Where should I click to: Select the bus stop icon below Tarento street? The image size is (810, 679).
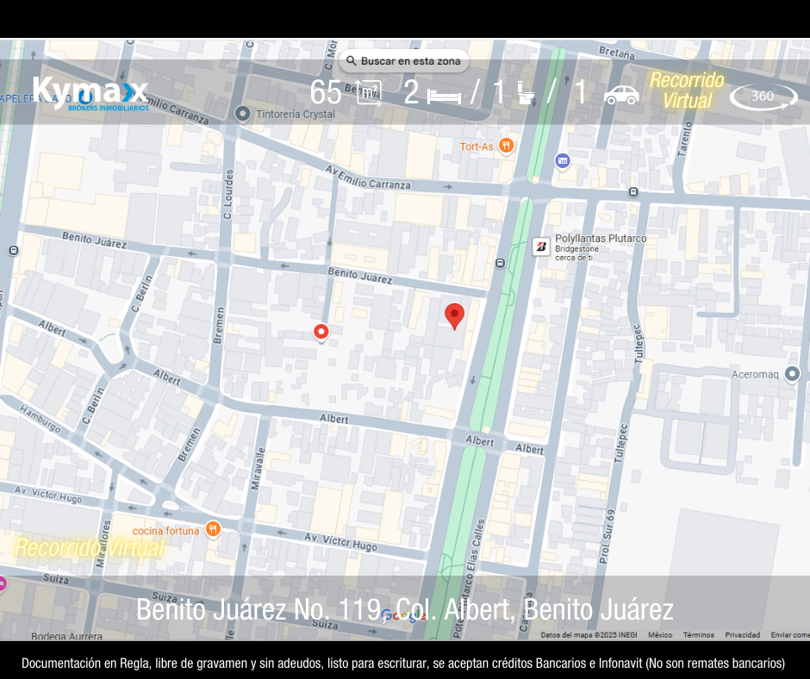(633, 192)
